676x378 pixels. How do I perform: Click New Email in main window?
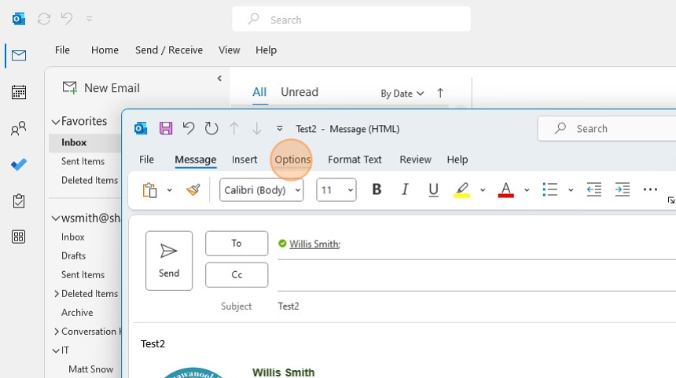pos(101,88)
